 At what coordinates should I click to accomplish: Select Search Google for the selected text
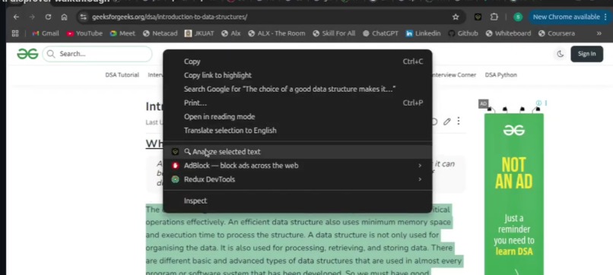tap(297, 89)
